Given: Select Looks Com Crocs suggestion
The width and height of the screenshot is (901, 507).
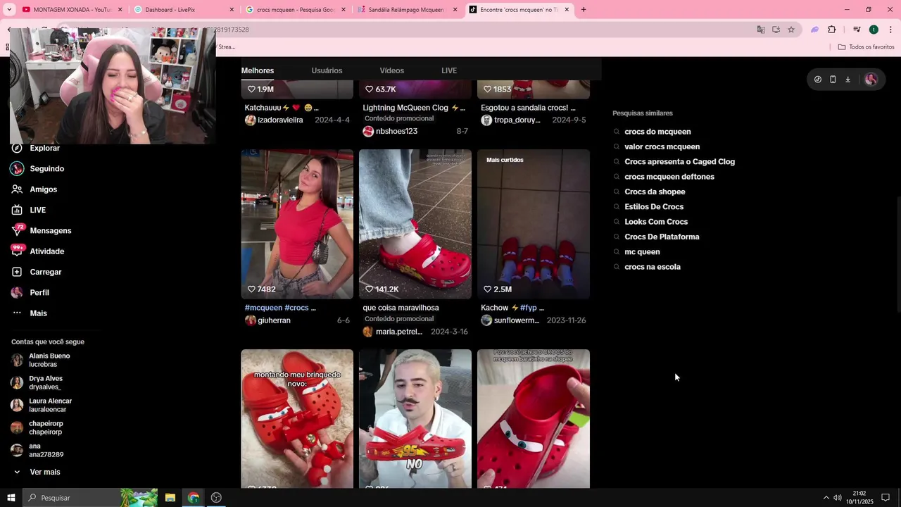Looking at the screenshot, I should [656, 222].
